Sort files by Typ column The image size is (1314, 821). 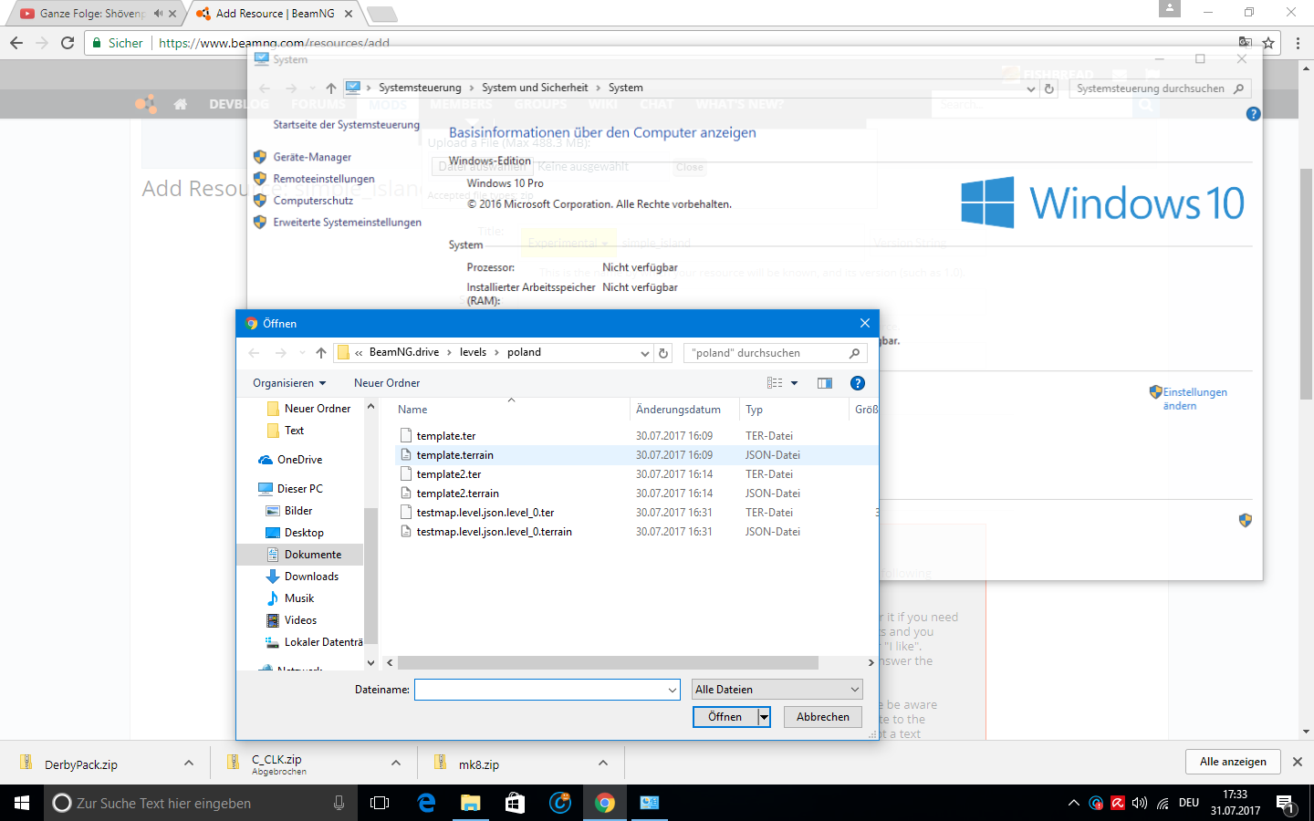click(x=754, y=410)
